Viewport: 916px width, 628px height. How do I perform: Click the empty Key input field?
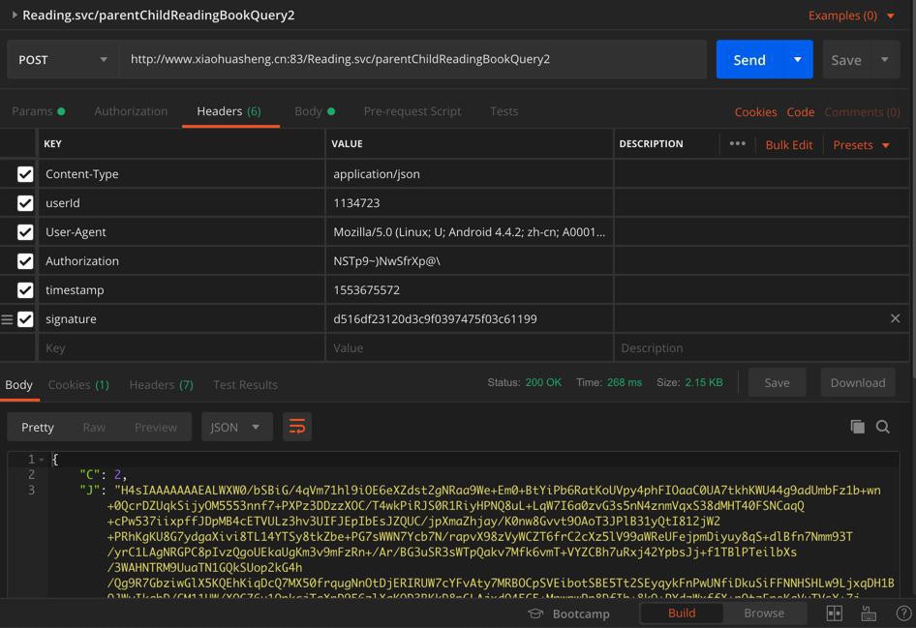181,347
